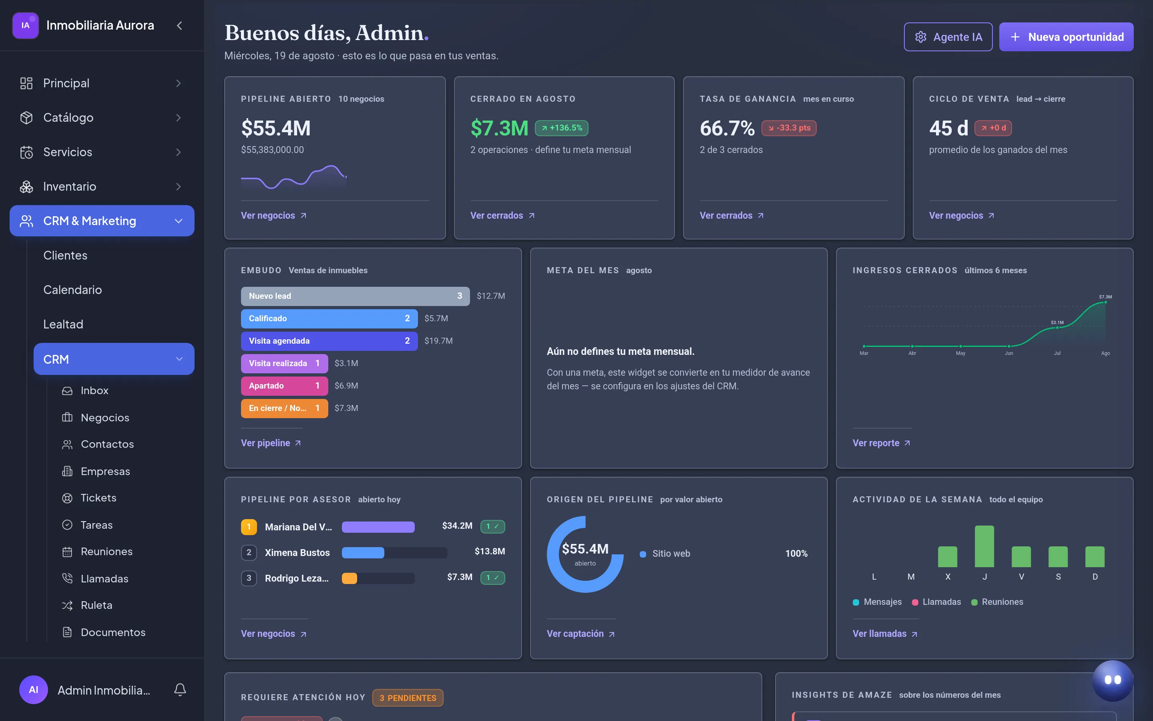
Task: Select Ximena Bustos advisor row
Action: [x=373, y=553]
